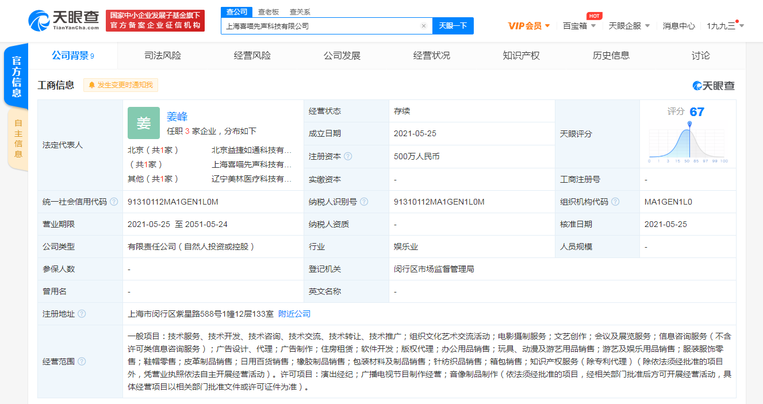Click help icon next to 注册地址
Screen dimensions: 763x404
pos(82,314)
